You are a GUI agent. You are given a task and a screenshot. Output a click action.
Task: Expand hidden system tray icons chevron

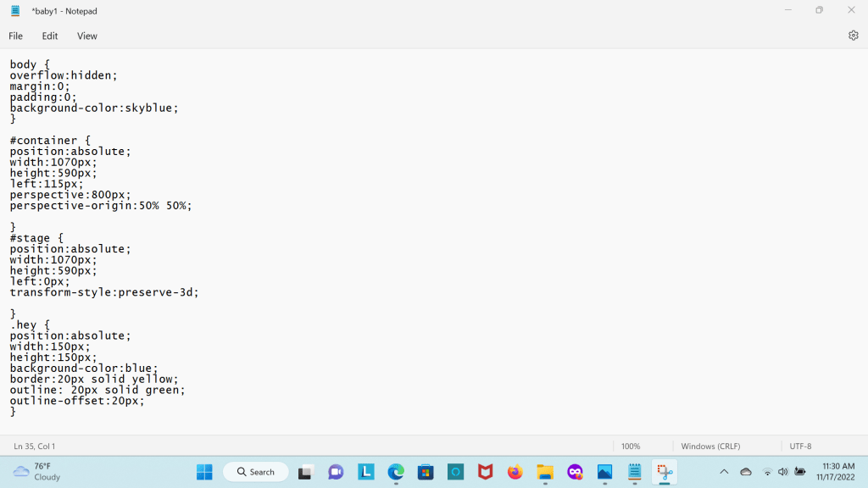pos(724,472)
